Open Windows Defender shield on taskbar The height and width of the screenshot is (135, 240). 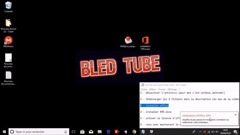click(x=151, y=132)
